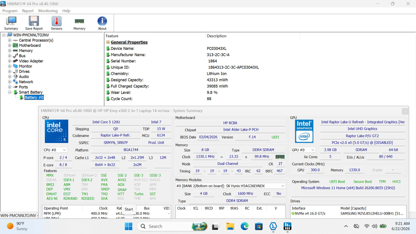Select the Audio item in the tree
This screenshot has width=416, height=234.
[x=24, y=77]
